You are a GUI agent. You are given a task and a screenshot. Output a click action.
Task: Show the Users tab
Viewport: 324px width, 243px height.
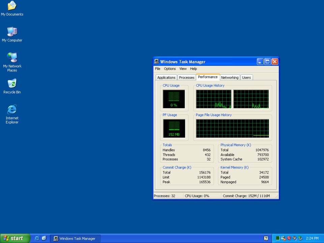(x=246, y=78)
